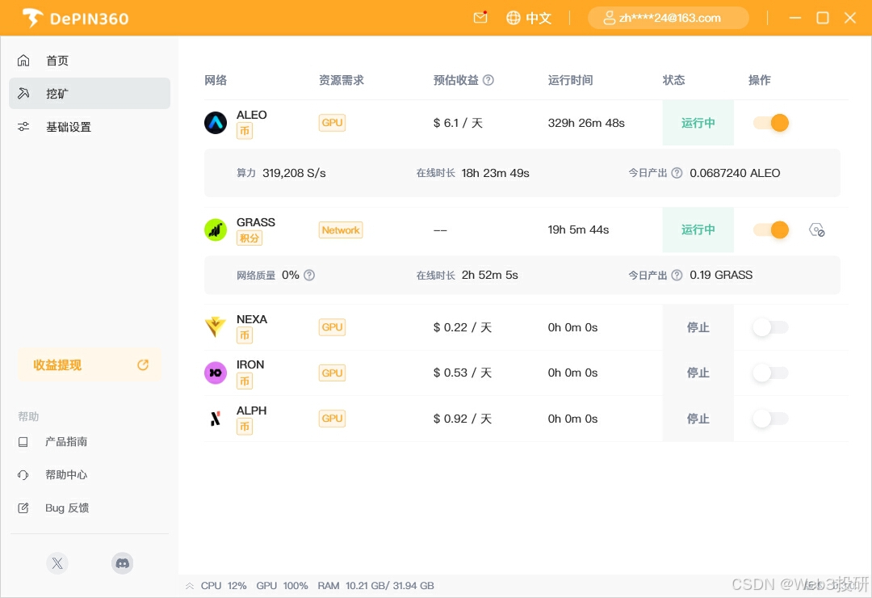Click the GRASS network logo

[216, 230]
